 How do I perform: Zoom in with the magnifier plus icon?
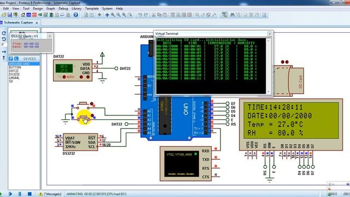point(113,15)
